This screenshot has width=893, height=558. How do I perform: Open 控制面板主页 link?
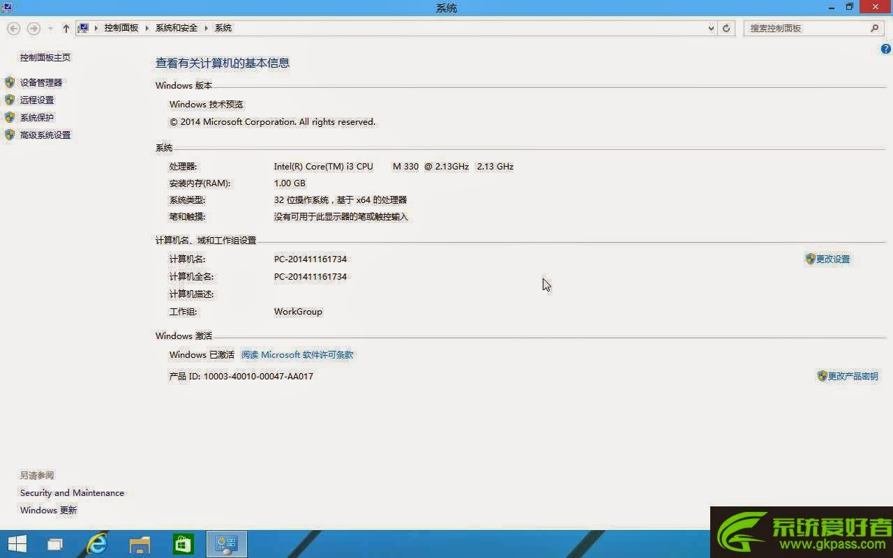45,58
